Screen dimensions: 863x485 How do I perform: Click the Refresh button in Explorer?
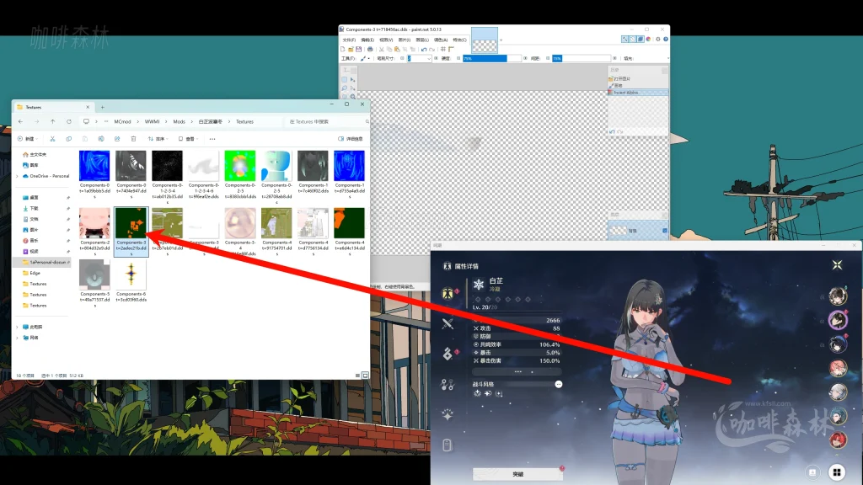(x=69, y=121)
